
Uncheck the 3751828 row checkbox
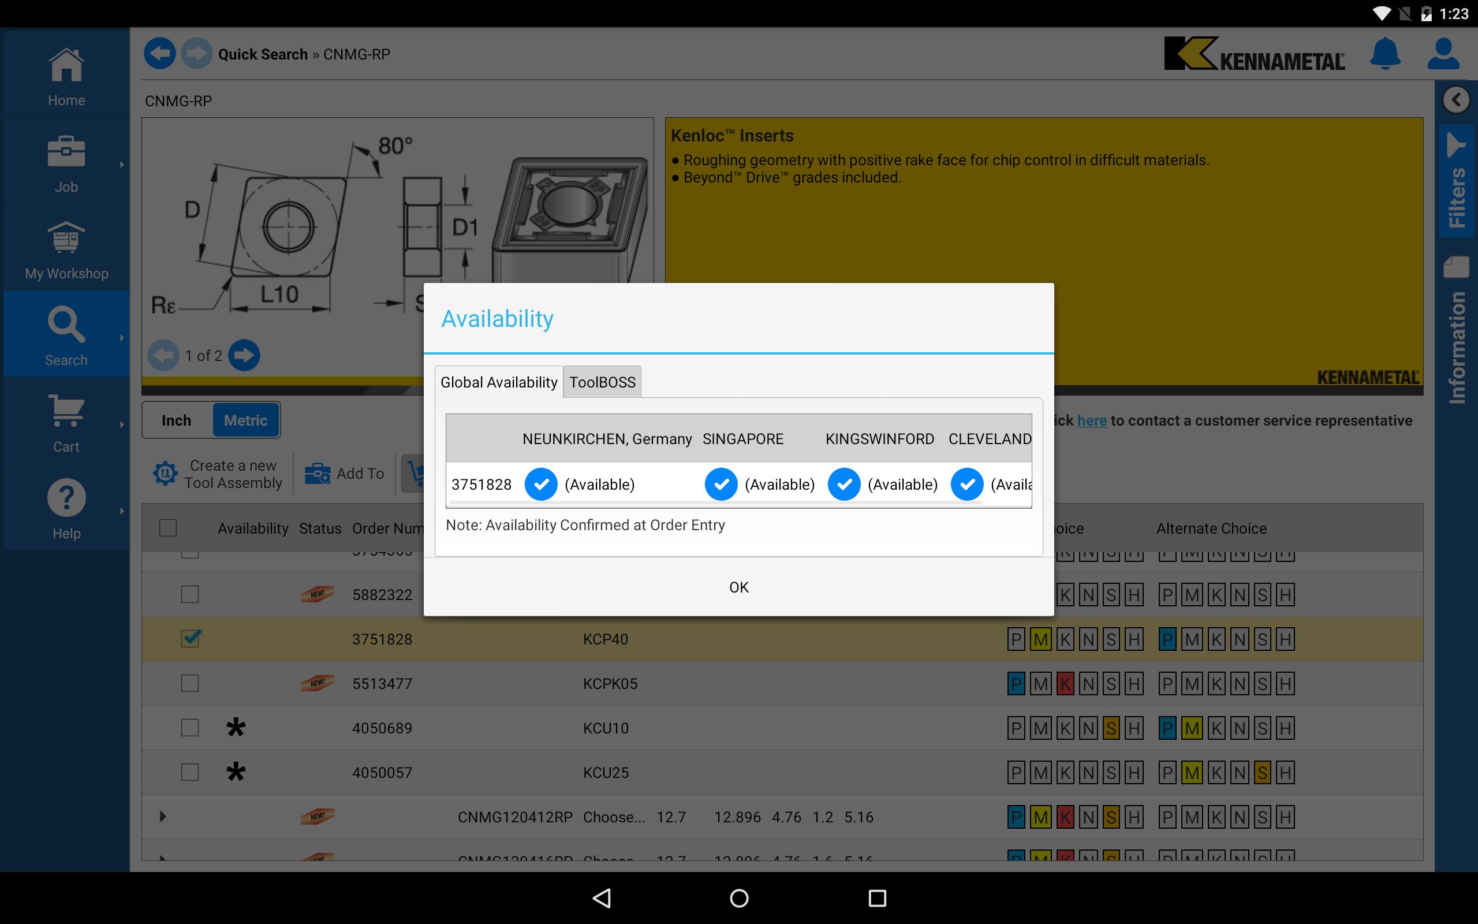[x=190, y=639]
